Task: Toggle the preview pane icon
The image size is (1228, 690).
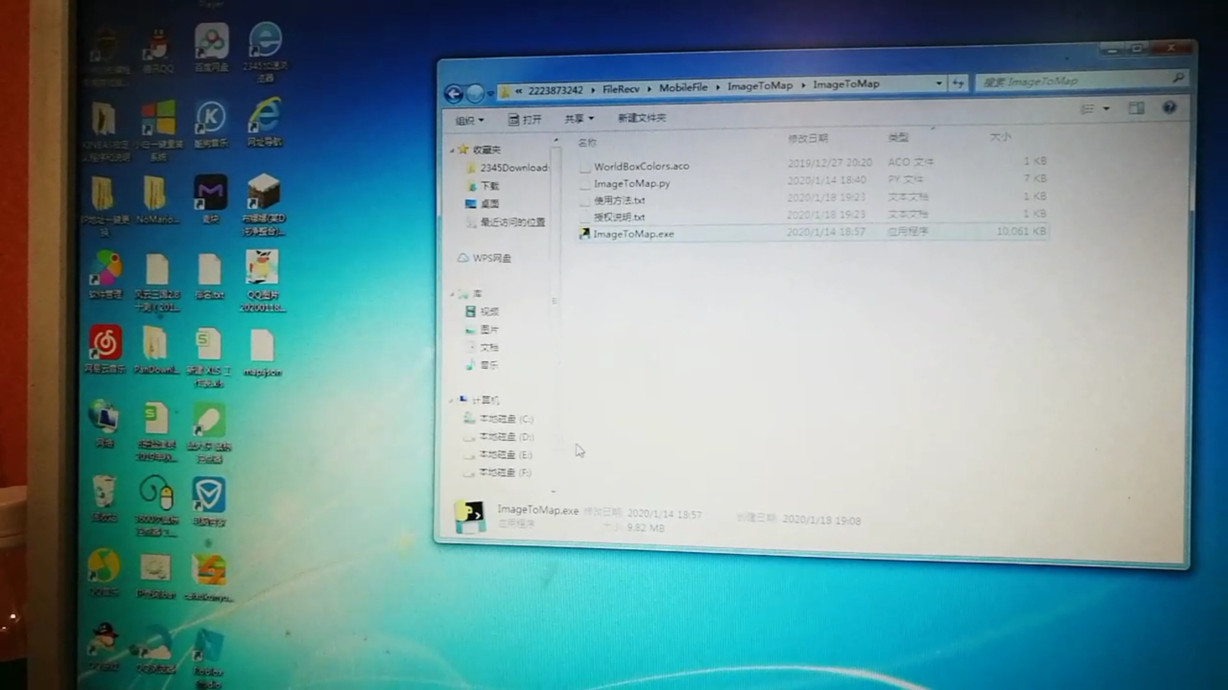Action: pos(1136,108)
